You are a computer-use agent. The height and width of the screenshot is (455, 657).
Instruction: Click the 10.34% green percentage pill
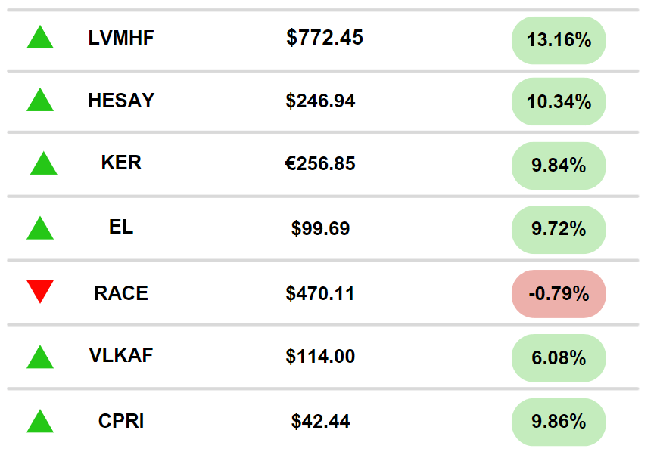pos(559,102)
